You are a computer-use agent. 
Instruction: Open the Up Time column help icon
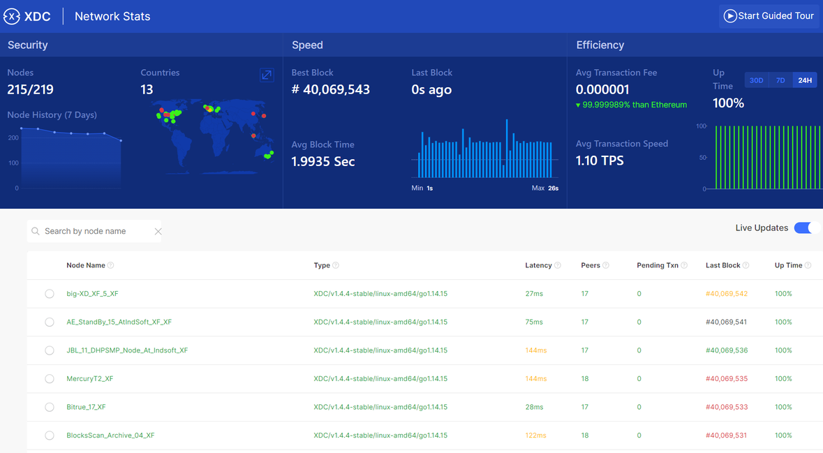click(x=808, y=265)
